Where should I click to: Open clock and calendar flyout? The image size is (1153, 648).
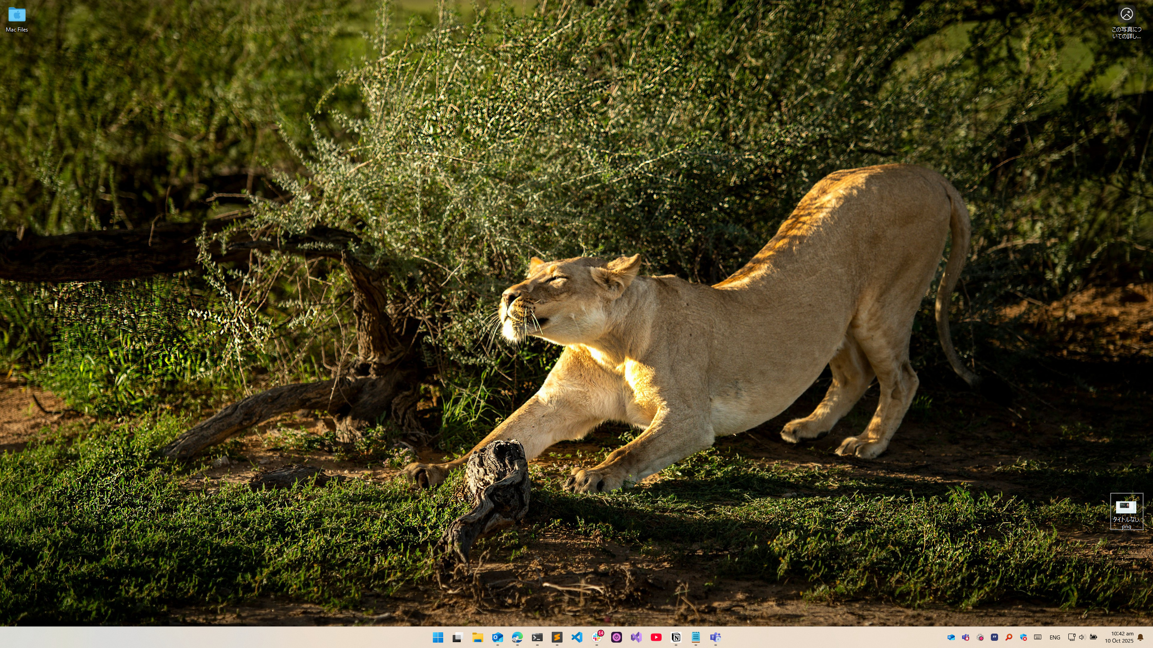tap(1119, 637)
